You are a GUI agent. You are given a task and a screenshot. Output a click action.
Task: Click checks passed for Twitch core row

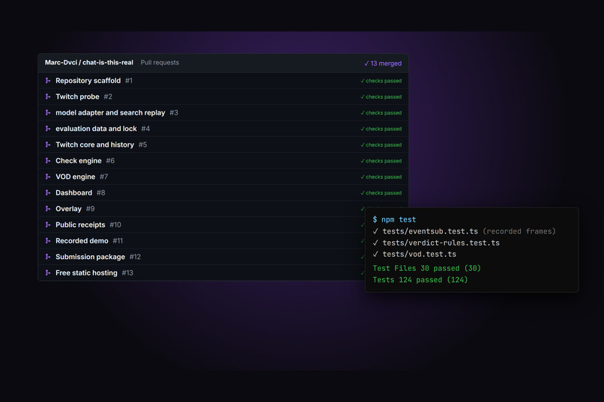(381, 145)
